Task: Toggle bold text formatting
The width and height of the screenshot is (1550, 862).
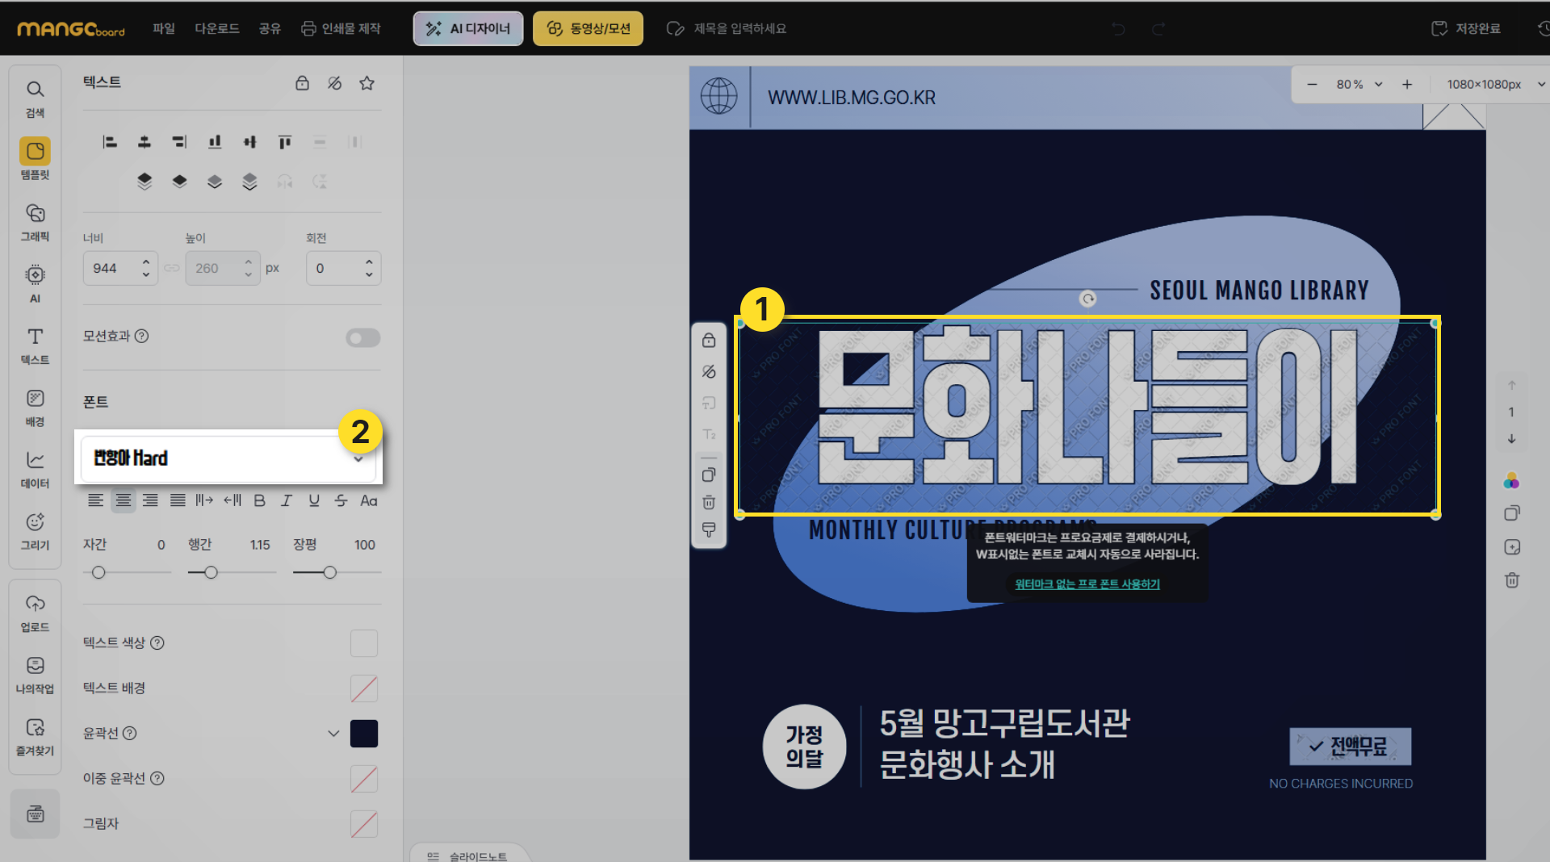Action: [x=259, y=500]
